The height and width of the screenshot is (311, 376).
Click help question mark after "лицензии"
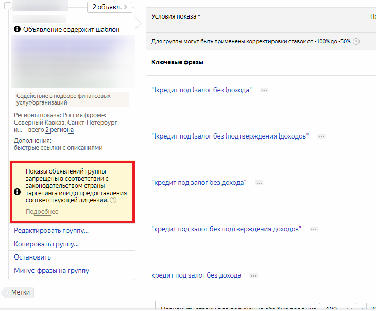(113, 200)
